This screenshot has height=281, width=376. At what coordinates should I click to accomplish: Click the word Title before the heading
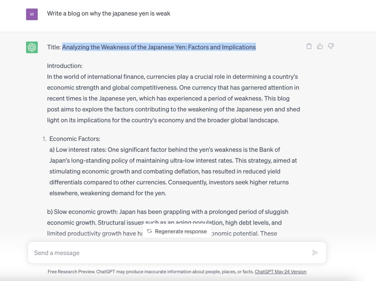point(54,47)
